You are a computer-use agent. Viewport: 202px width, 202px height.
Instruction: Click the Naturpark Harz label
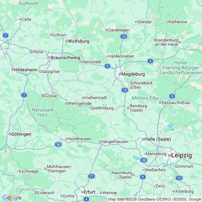(x=43, y=112)
